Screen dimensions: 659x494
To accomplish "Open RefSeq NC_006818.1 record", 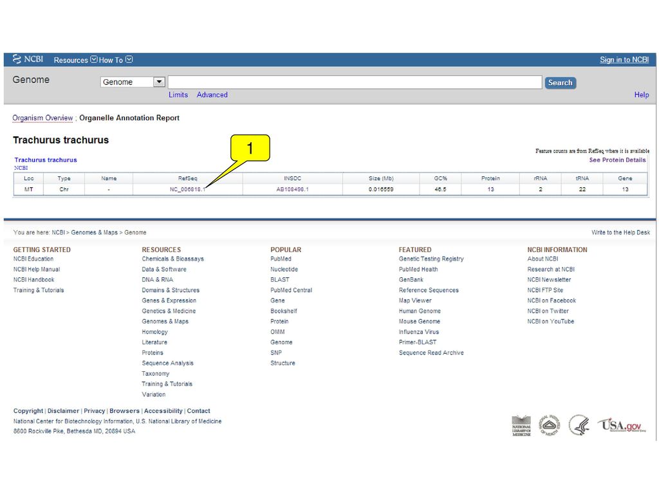I will [x=187, y=190].
